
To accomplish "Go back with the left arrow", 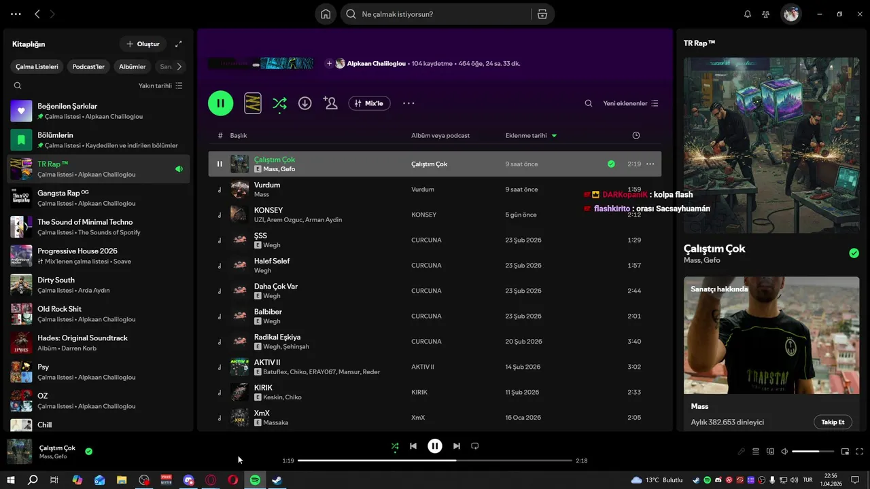I will [37, 14].
